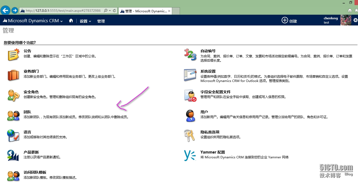Expand the Microsoft Dynamics CRM dropdown
This screenshot has height=183, width=358.
pos(62,21)
